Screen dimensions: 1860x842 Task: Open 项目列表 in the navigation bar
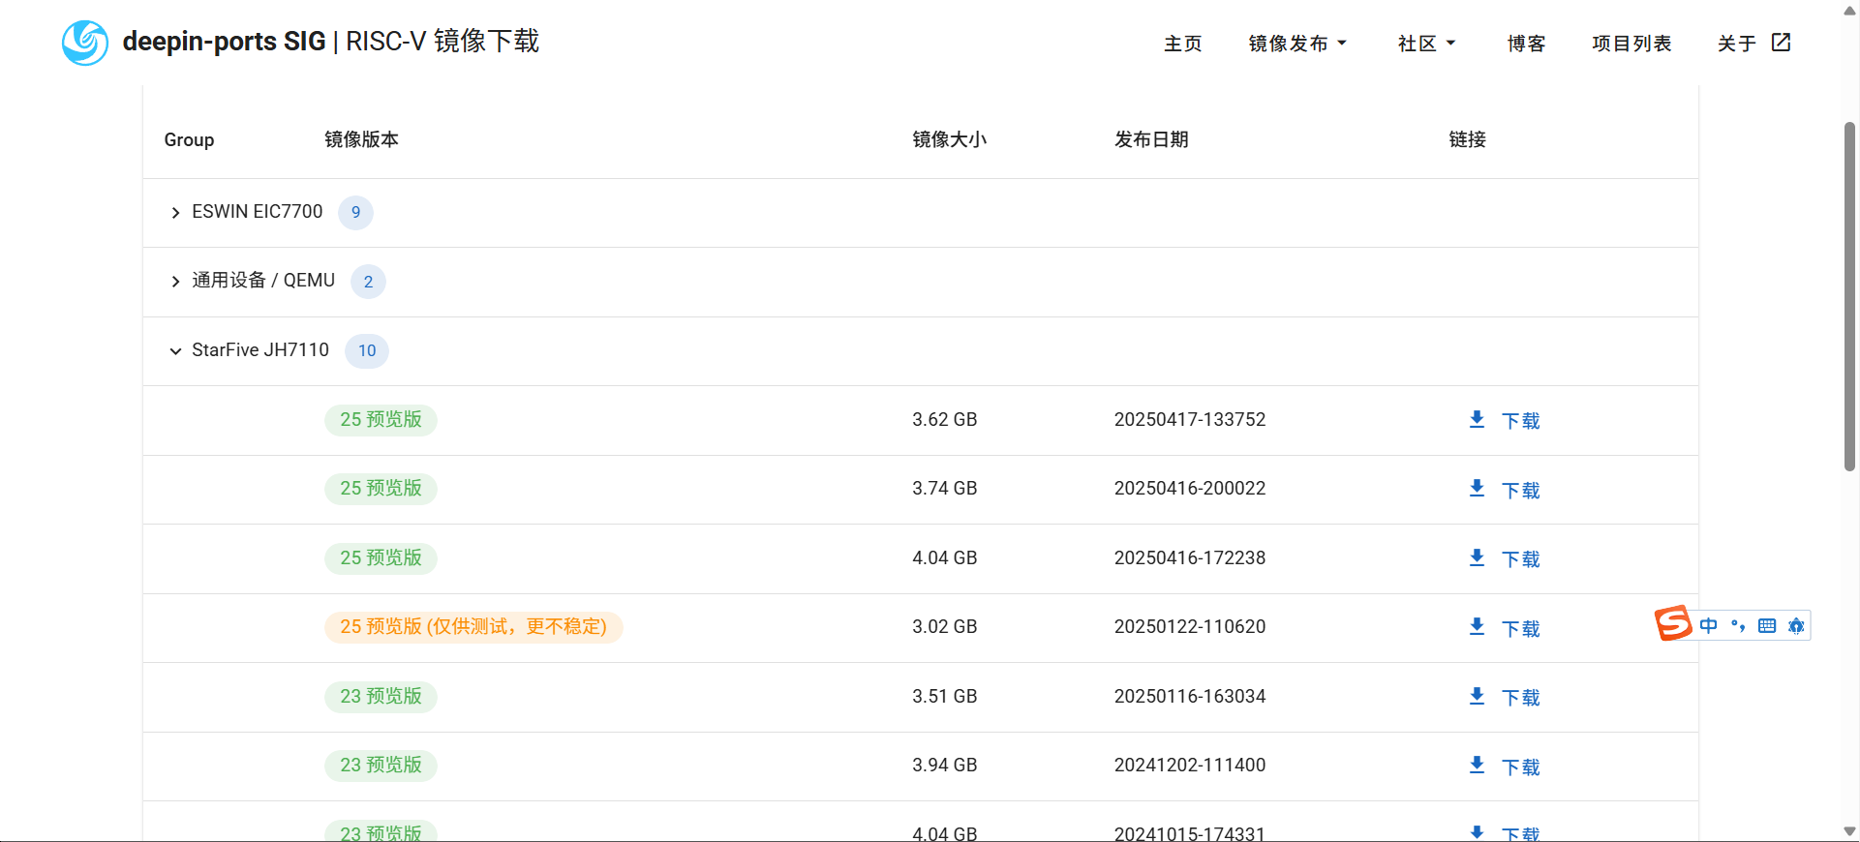point(1631,44)
